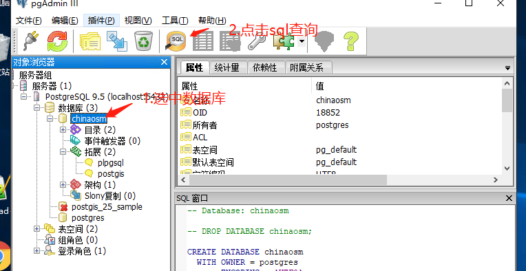Select the postgres database in tree

point(88,218)
